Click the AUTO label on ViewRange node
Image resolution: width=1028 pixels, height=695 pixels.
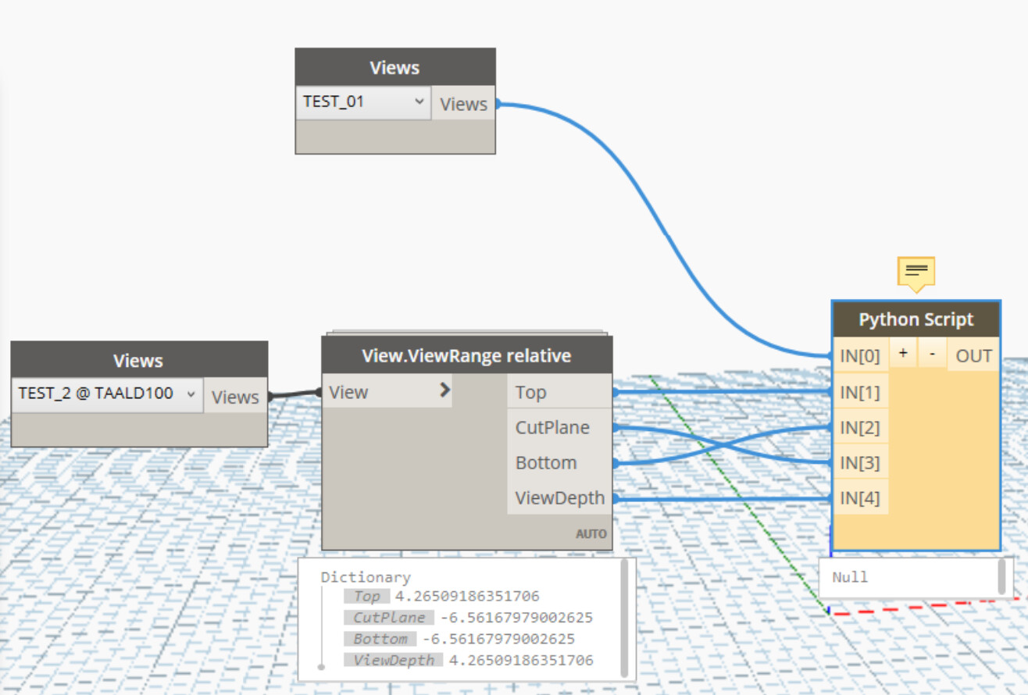tap(591, 534)
